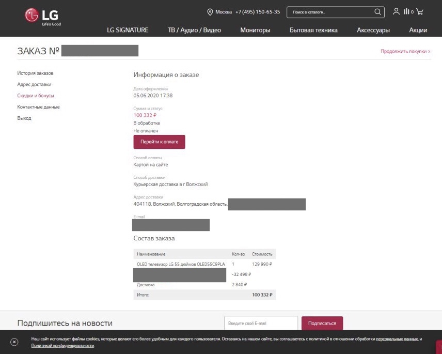Open the ТВ / Аудио / Видео menu
The width and height of the screenshot is (442, 354).
coord(194,30)
